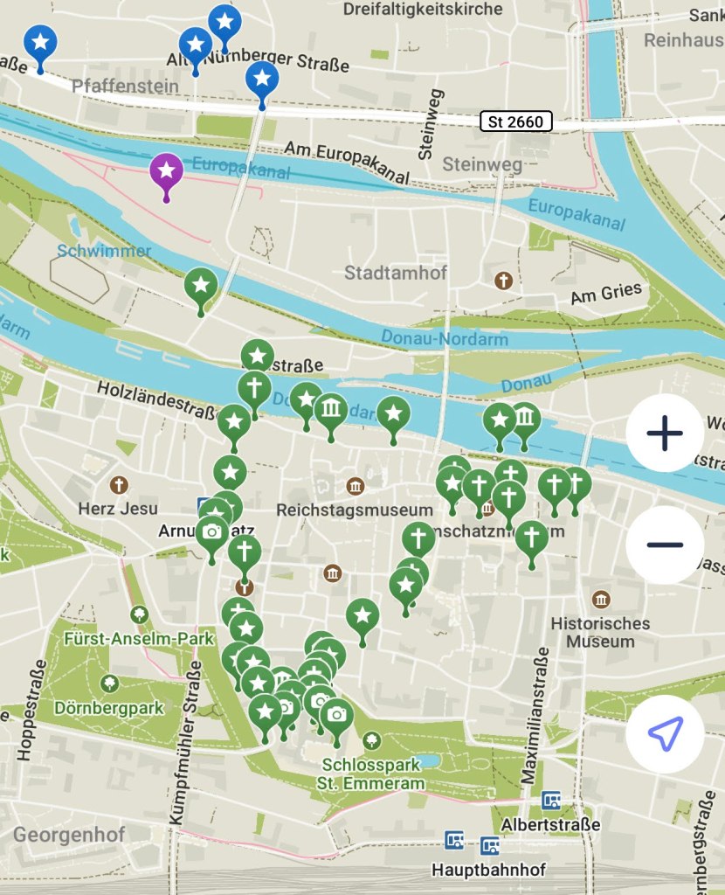Open the brown Historisches Museum icon
Viewport: 725px width, 895px height.
601,600
